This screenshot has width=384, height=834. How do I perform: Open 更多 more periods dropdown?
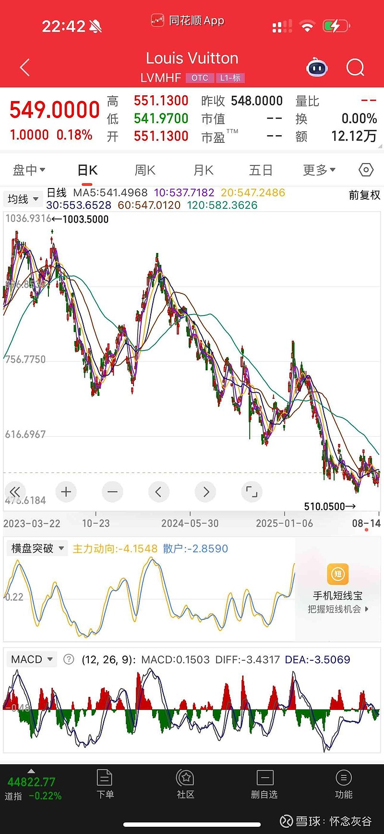319,170
